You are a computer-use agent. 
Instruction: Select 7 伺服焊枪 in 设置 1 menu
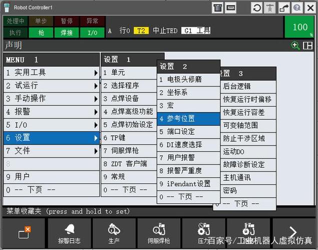pos(129,151)
